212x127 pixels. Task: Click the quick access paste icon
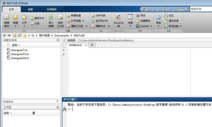165,9
